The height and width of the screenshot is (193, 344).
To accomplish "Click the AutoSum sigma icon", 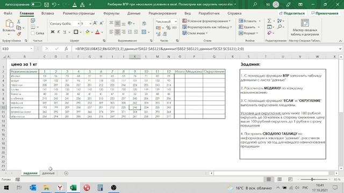I will click(269, 21).
